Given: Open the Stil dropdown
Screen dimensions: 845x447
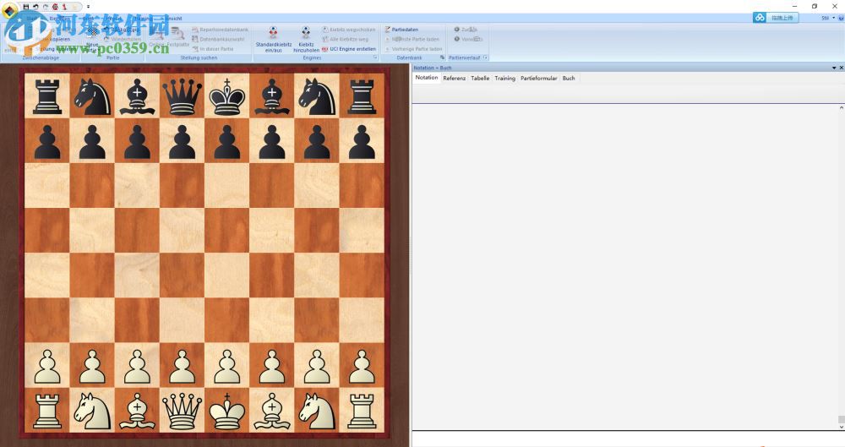Looking at the screenshot, I should tap(828, 18).
